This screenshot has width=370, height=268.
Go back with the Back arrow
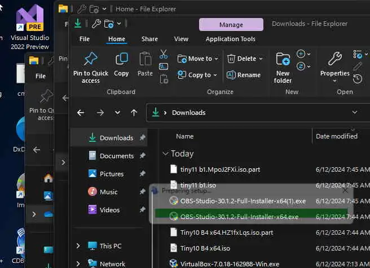81,113
